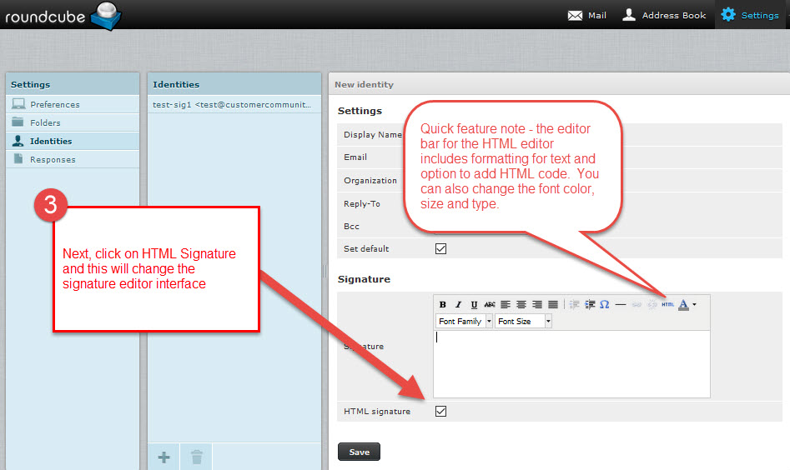Select the test-sig1 identity in list
Screen dimensions: 790x470
[x=234, y=104]
